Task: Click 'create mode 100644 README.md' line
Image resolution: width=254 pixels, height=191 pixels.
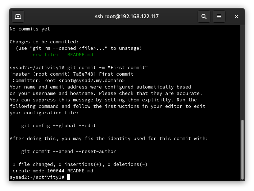Action: (53, 171)
